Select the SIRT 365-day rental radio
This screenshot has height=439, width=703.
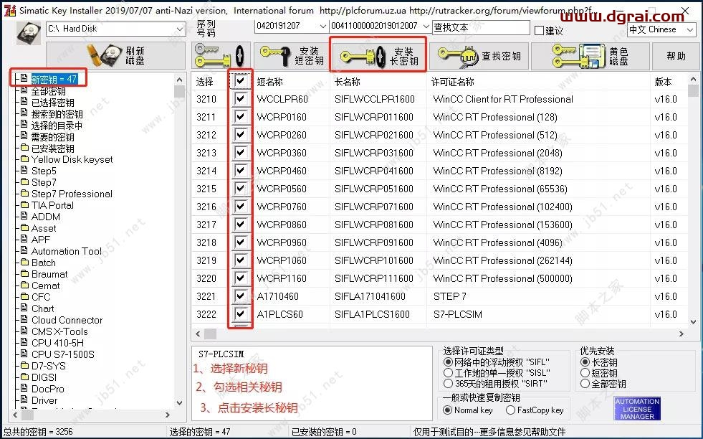coord(448,383)
